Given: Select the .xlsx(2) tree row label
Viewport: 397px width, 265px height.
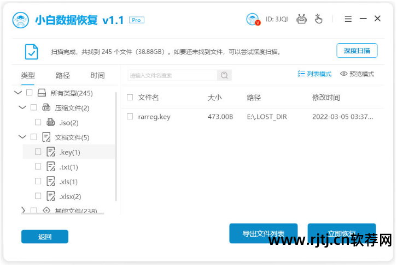Looking at the screenshot, I should point(70,197).
